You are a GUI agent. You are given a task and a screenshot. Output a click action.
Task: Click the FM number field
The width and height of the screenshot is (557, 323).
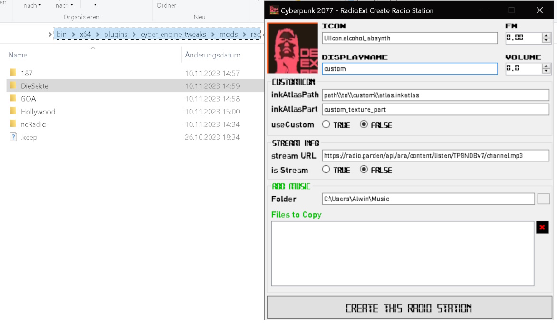pos(524,38)
